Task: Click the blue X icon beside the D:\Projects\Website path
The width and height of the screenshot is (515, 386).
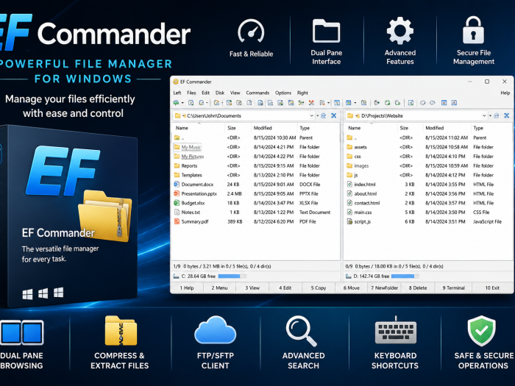Action: pos(506,115)
